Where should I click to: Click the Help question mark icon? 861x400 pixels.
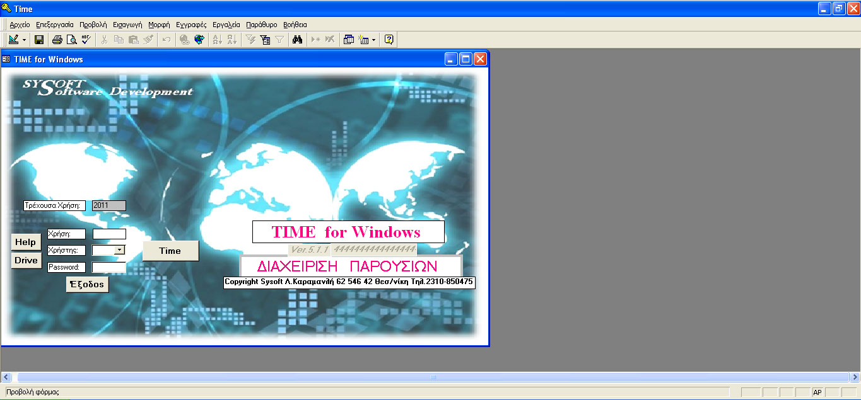coord(389,40)
